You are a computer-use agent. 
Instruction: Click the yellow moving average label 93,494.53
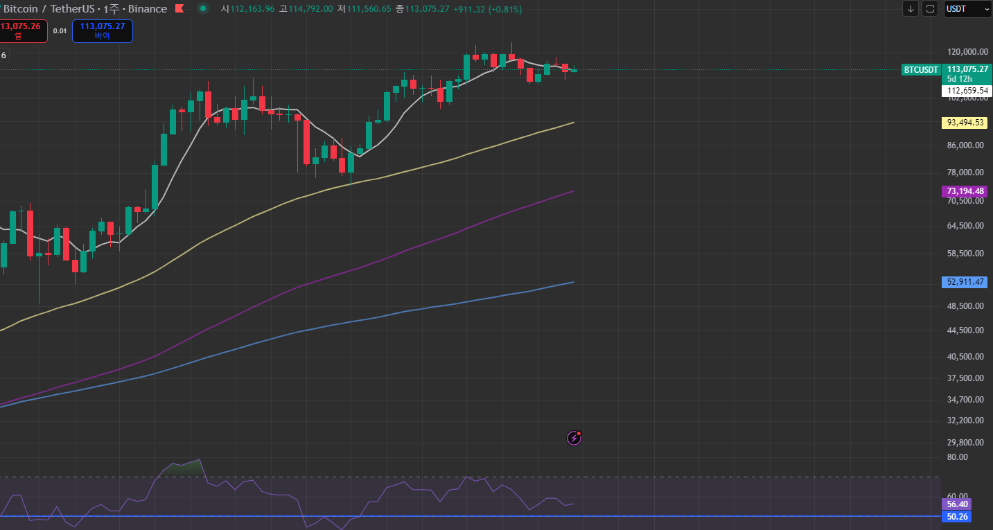(965, 123)
